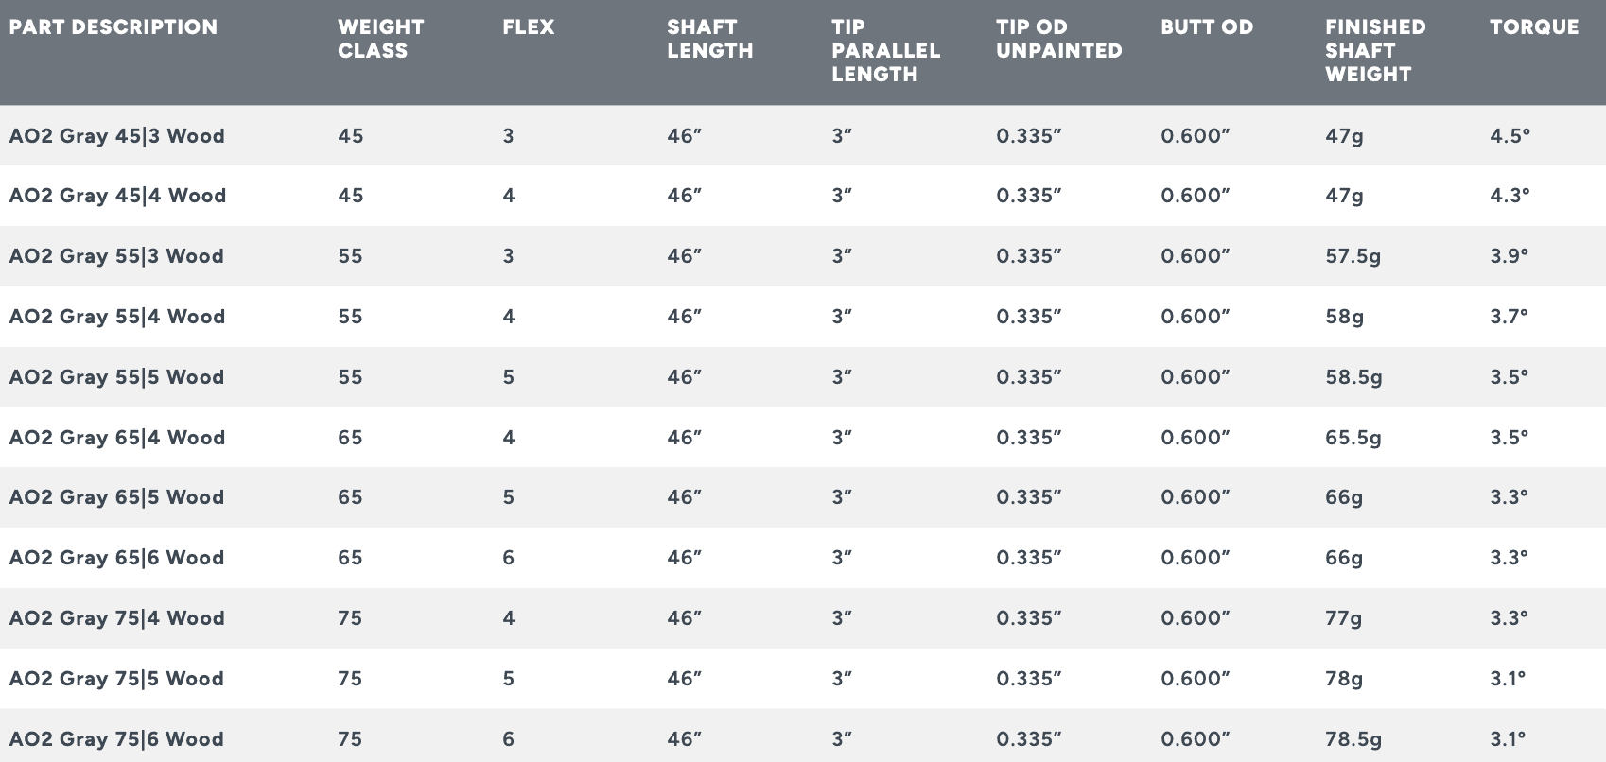
Task: Click the Flex column header
Action: click(x=528, y=27)
